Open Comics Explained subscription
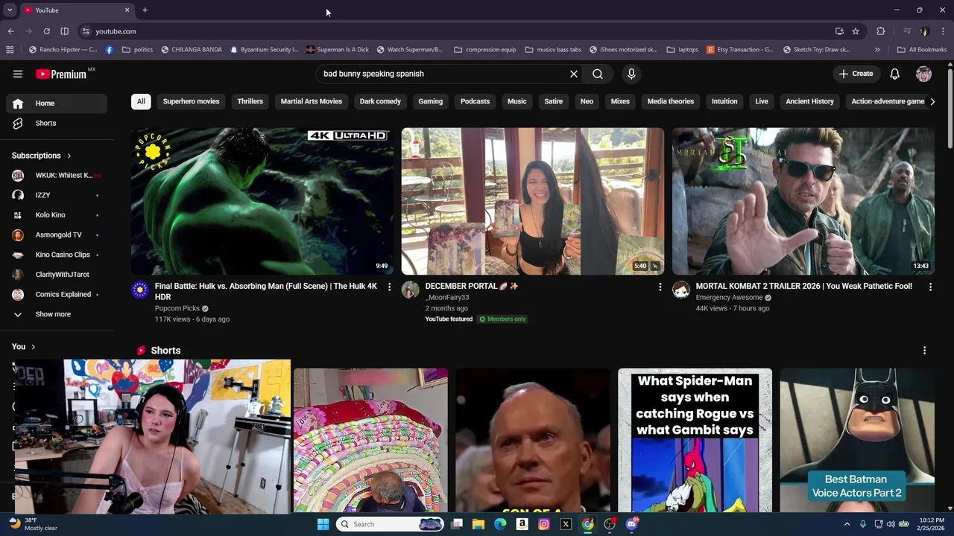Image resolution: width=954 pixels, height=536 pixels. click(57, 294)
